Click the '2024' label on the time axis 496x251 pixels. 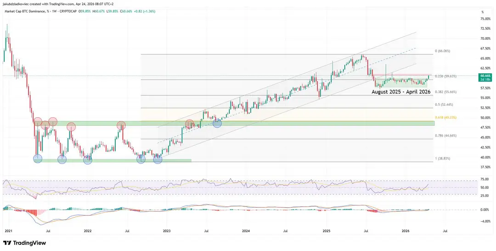coord(246,231)
